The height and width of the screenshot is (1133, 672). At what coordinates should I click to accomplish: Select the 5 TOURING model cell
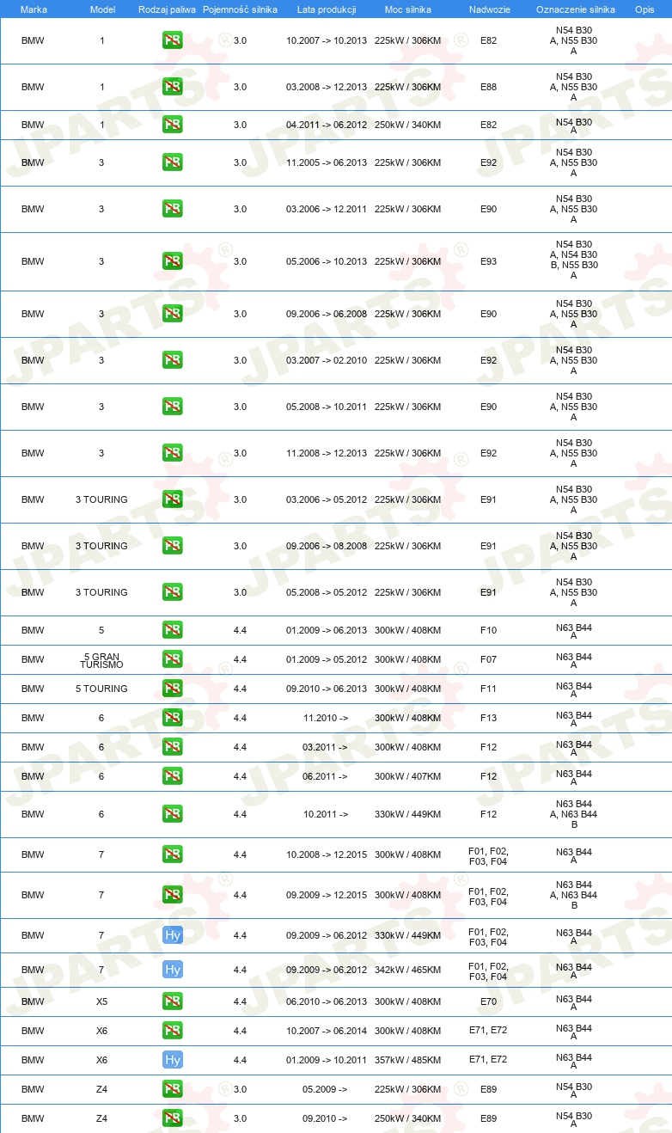click(x=101, y=689)
